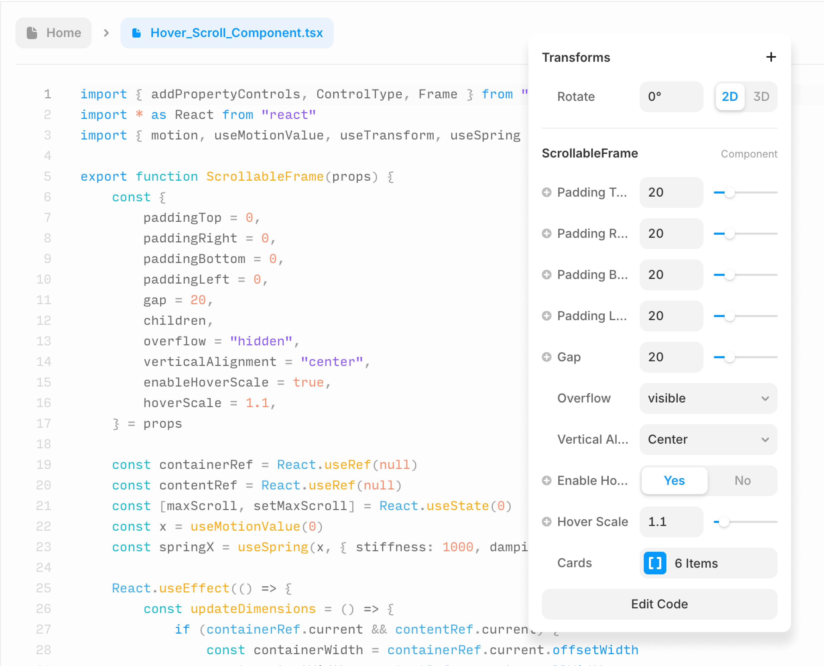Click the plus icon beside Enable Hover
824x666 pixels.
(546, 480)
